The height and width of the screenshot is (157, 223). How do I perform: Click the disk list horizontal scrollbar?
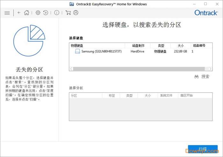[x=140, y=69]
